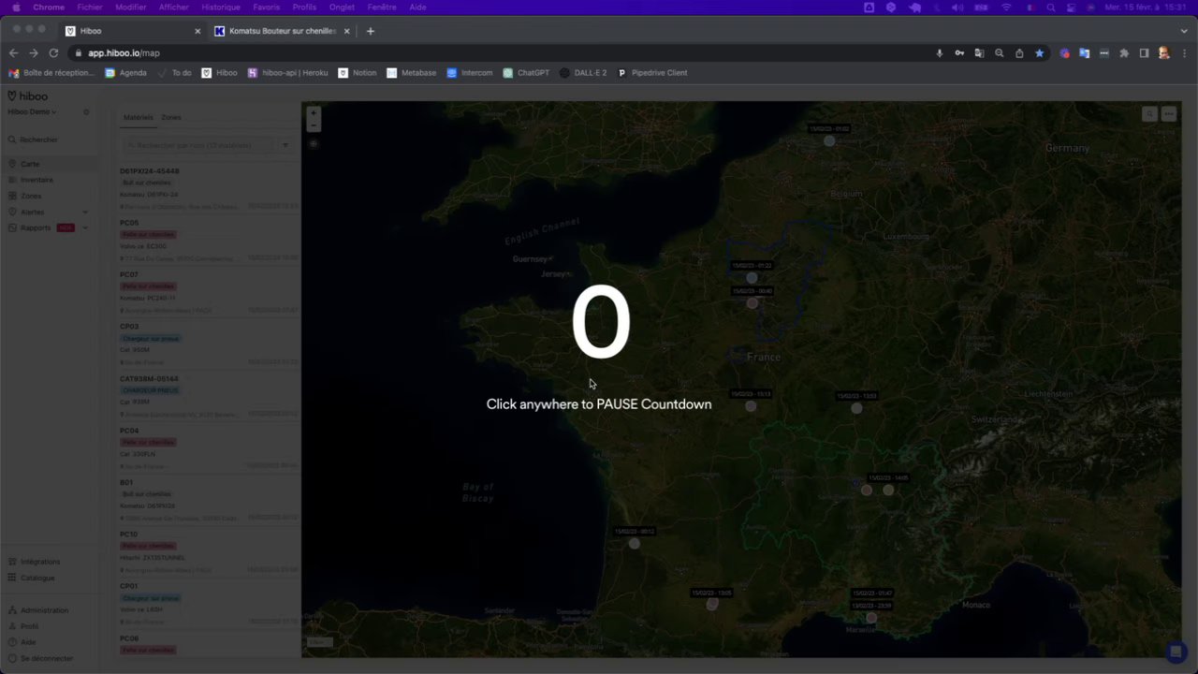This screenshot has width=1198, height=674.
Task: Zoom in on the map
Action: point(314,112)
